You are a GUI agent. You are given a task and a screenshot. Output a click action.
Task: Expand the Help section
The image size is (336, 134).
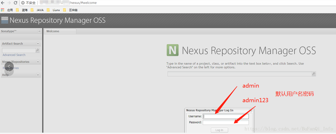click(38, 75)
